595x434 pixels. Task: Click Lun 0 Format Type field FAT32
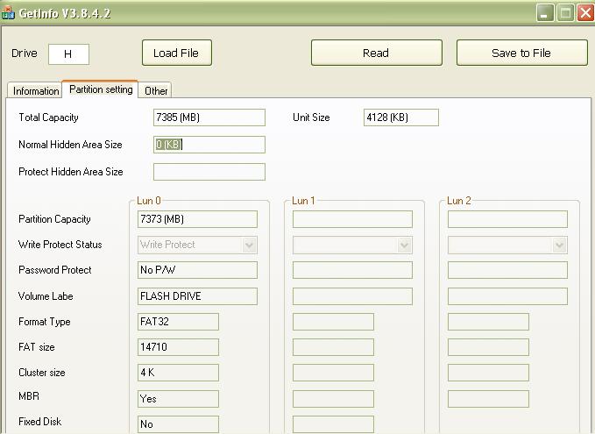(178, 322)
